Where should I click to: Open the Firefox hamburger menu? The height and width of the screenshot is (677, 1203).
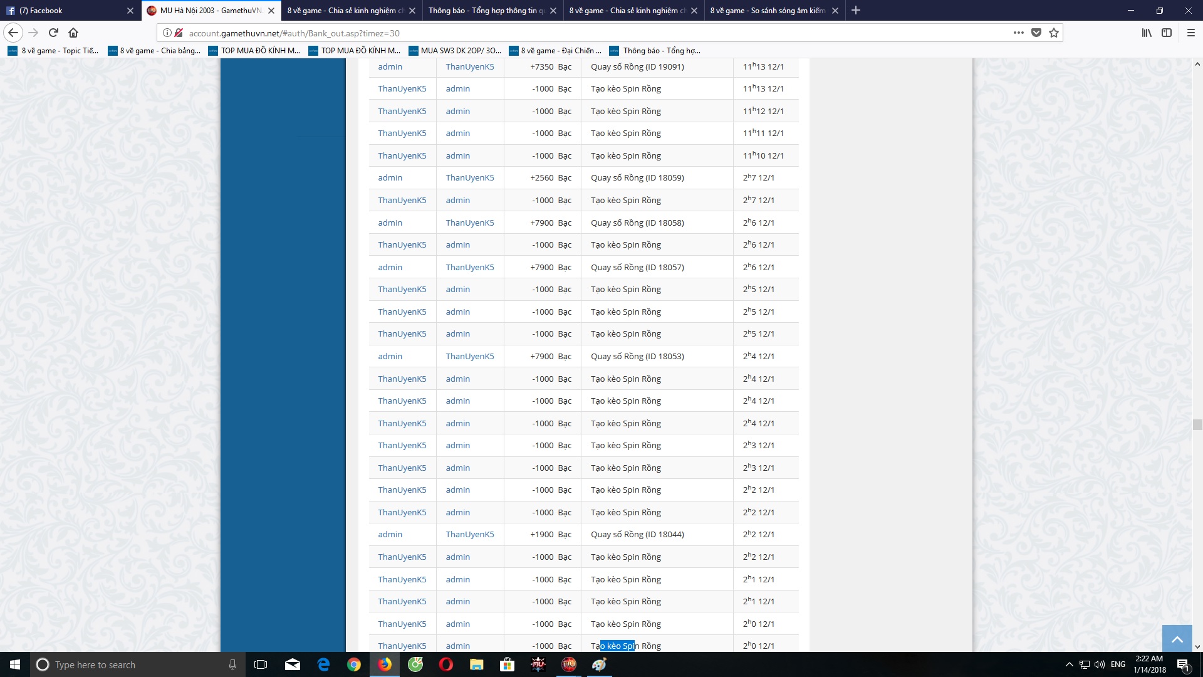1191,33
